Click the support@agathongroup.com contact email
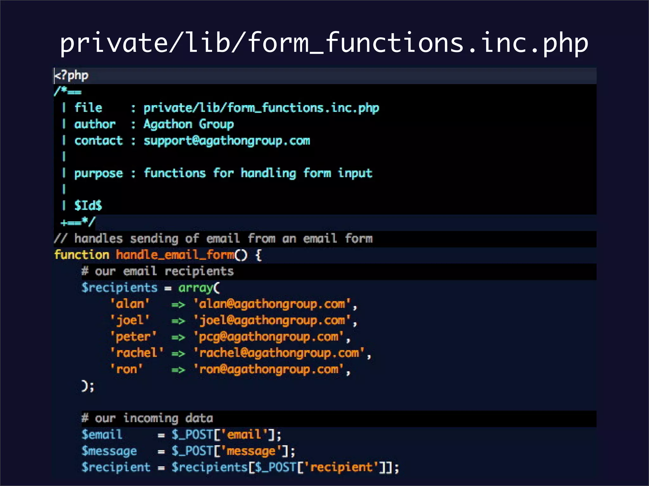The image size is (649, 486). coord(227,141)
